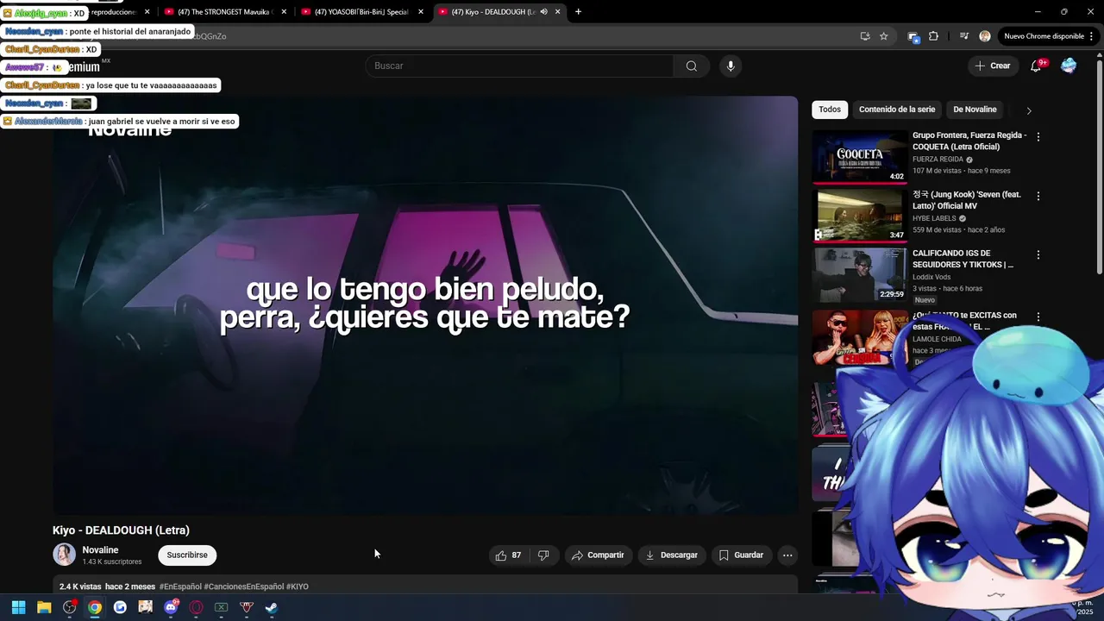Viewport: 1104px width, 621px height.
Task: Select Contenido de la serie chip
Action: (897, 110)
